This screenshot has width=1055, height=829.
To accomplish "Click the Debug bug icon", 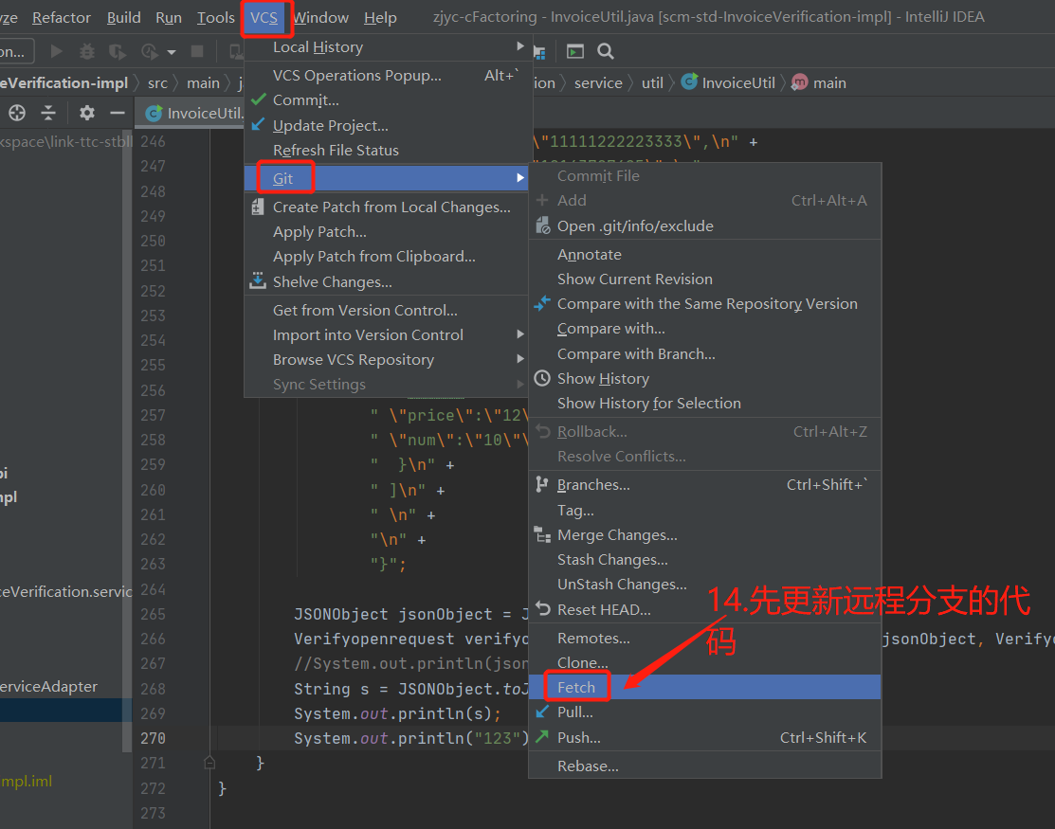I will pyautogui.click(x=87, y=51).
